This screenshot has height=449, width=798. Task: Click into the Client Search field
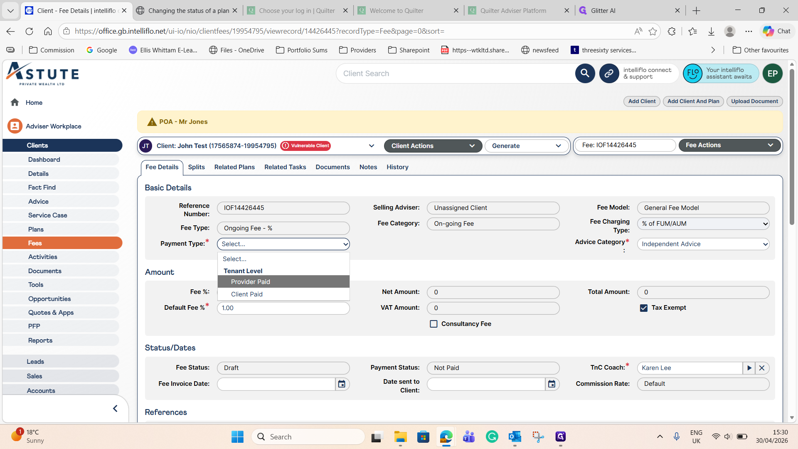coord(455,74)
